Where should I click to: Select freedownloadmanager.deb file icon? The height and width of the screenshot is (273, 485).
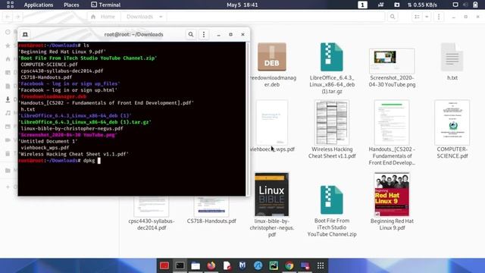coord(272,57)
